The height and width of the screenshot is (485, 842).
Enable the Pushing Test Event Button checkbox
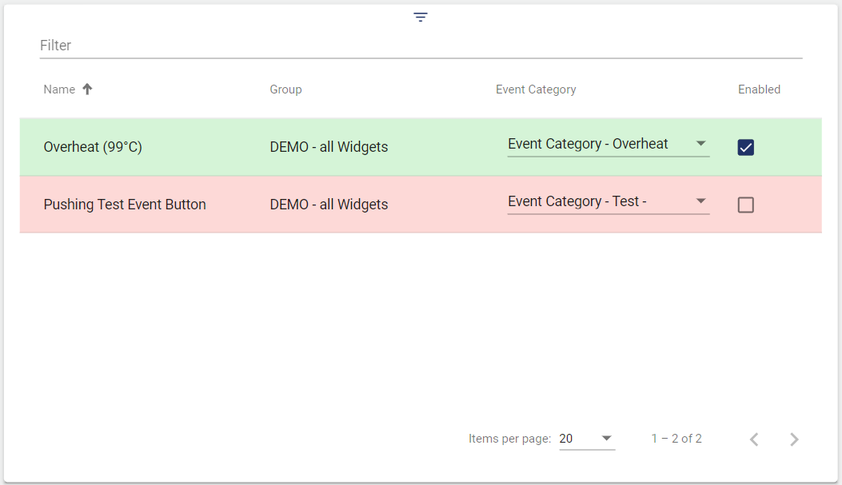click(x=745, y=205)
